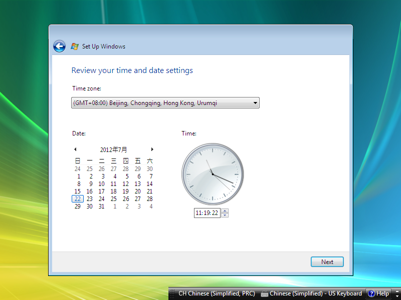Decrease time with down spinner arrow
Image resolution: width=401 pixels, height=300 pixels.
point(225,215)
